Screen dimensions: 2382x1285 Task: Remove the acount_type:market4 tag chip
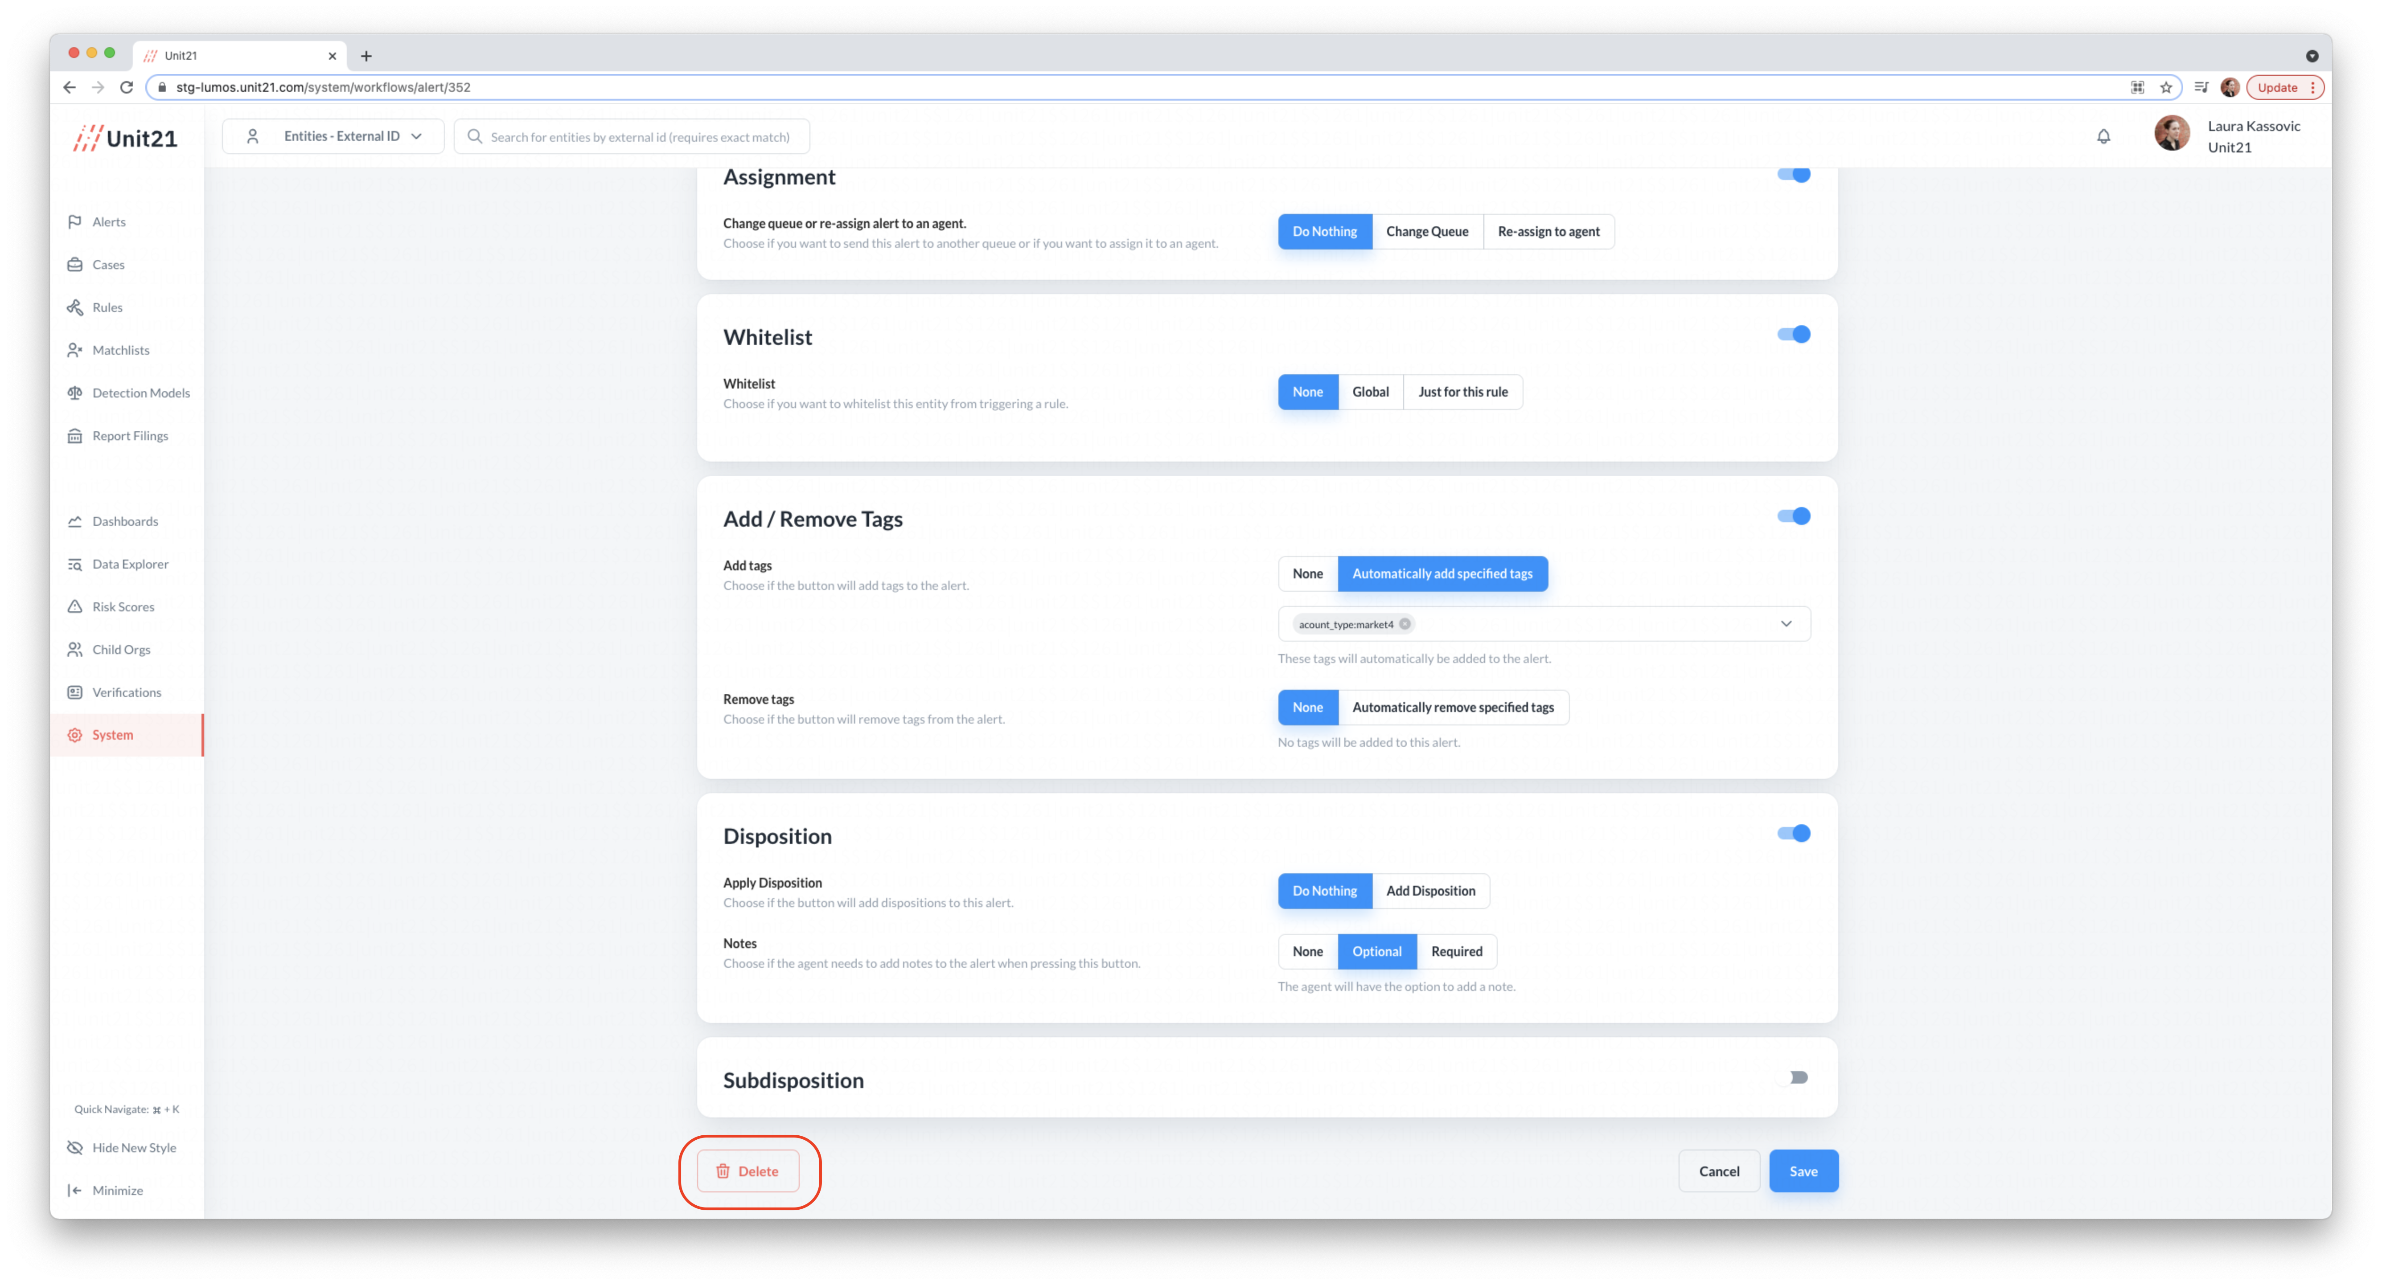[1405, 624]
